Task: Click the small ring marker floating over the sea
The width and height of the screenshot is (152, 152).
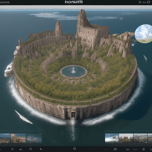Action: [x=121, y=18]
